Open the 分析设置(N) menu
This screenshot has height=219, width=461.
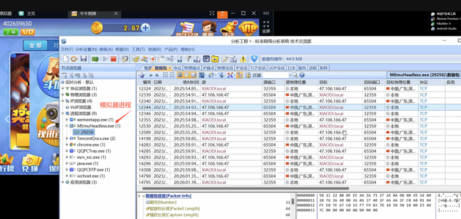86,49
